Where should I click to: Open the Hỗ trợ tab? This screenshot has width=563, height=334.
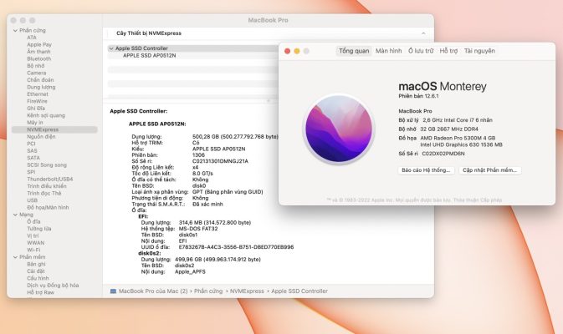tap(448, 51)
